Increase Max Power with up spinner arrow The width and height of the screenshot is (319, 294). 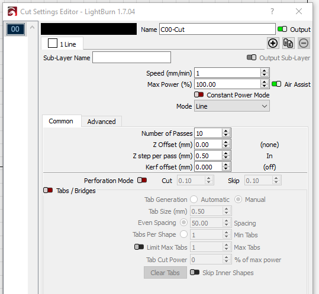click(x=265, y=82)
